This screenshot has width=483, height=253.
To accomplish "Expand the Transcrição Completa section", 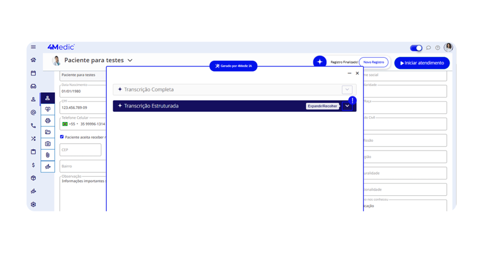I will click(x=347, y=90).
